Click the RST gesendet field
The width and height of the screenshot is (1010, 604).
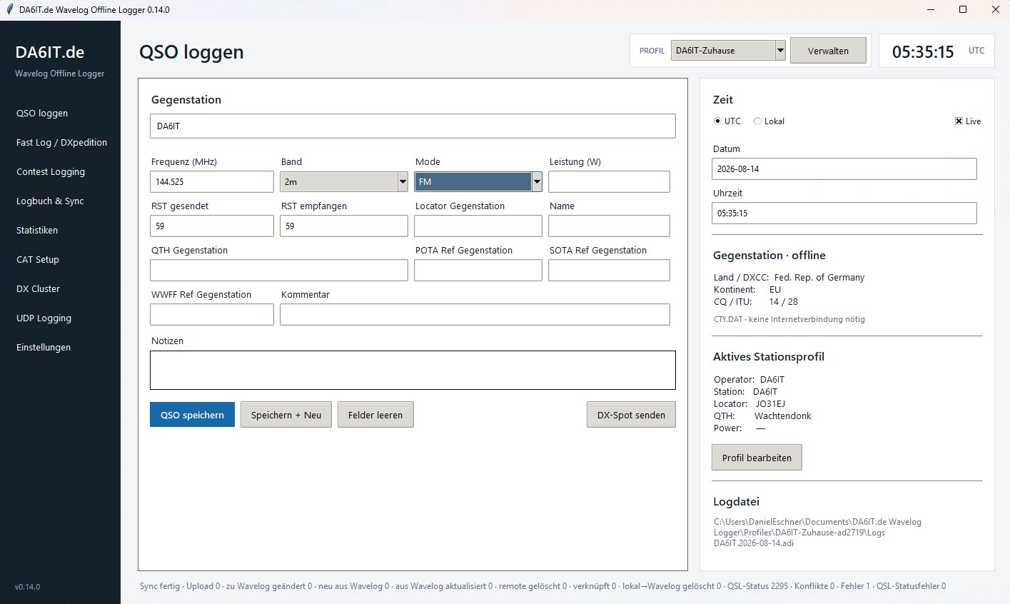[x=212, y=226]
